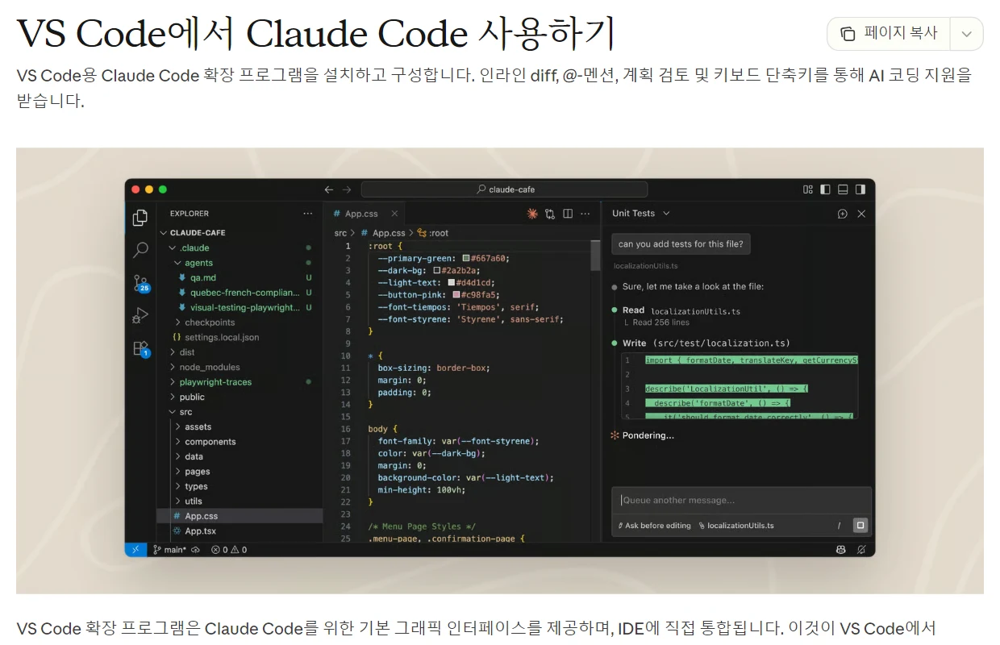This screenshot has height=645, width=1000.
Task: Click the localizationUtils.ts attachment chip in message box
Action: click(x=736, y=526)
